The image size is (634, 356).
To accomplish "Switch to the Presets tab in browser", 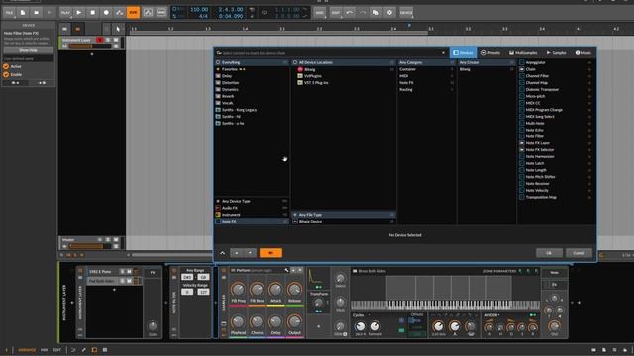I will point(491,52).
